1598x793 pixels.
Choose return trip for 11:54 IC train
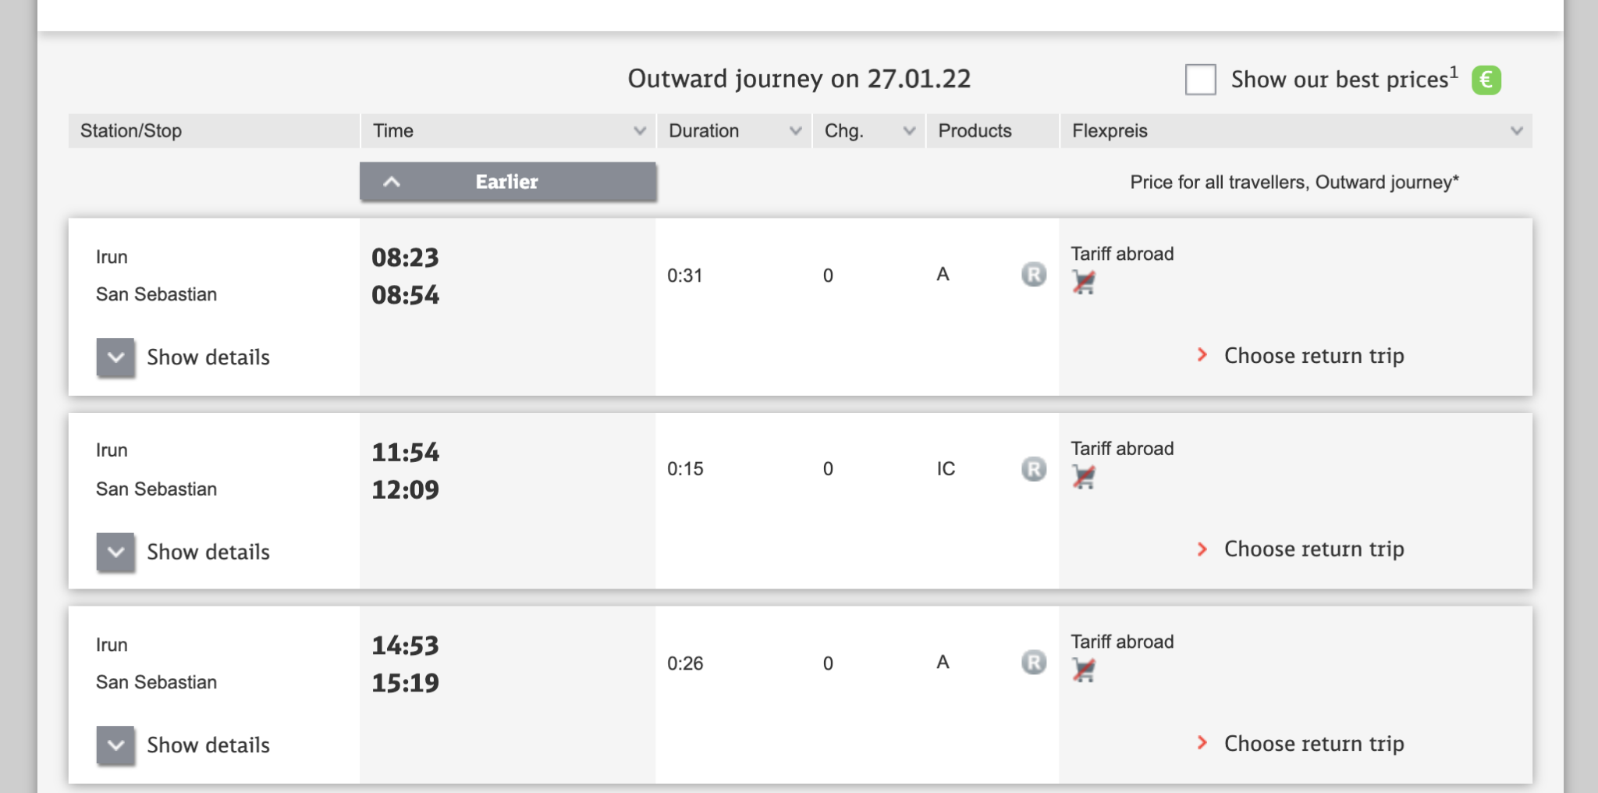coord(1313,549)
